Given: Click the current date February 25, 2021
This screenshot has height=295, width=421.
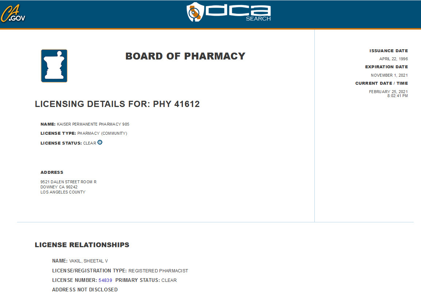Looking at the screenshot, I should tap(388, 92).
